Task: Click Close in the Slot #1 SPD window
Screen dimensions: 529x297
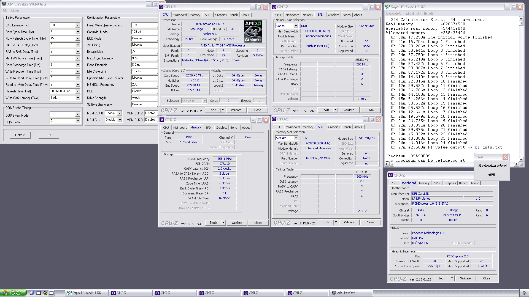Action: tap(370, 110)
